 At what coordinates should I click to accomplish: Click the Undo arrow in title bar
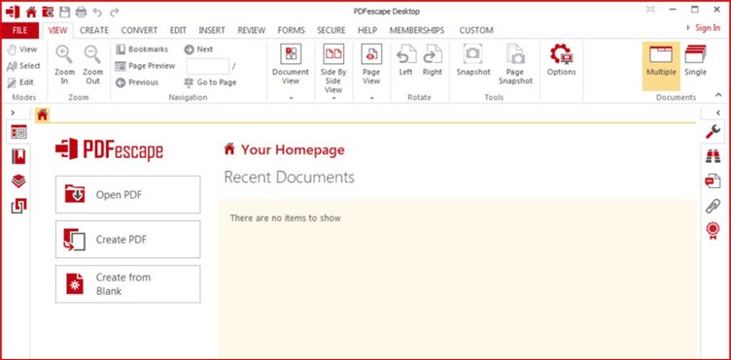(x=97, y=12)
